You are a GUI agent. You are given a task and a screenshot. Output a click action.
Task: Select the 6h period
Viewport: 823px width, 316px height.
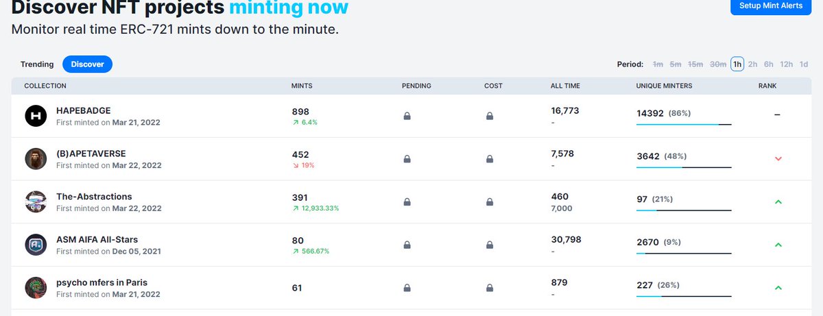[x=769, y=64]
